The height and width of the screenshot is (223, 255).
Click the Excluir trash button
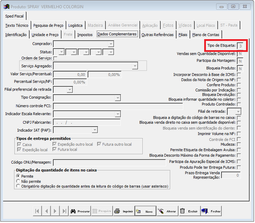click(190, 211)
